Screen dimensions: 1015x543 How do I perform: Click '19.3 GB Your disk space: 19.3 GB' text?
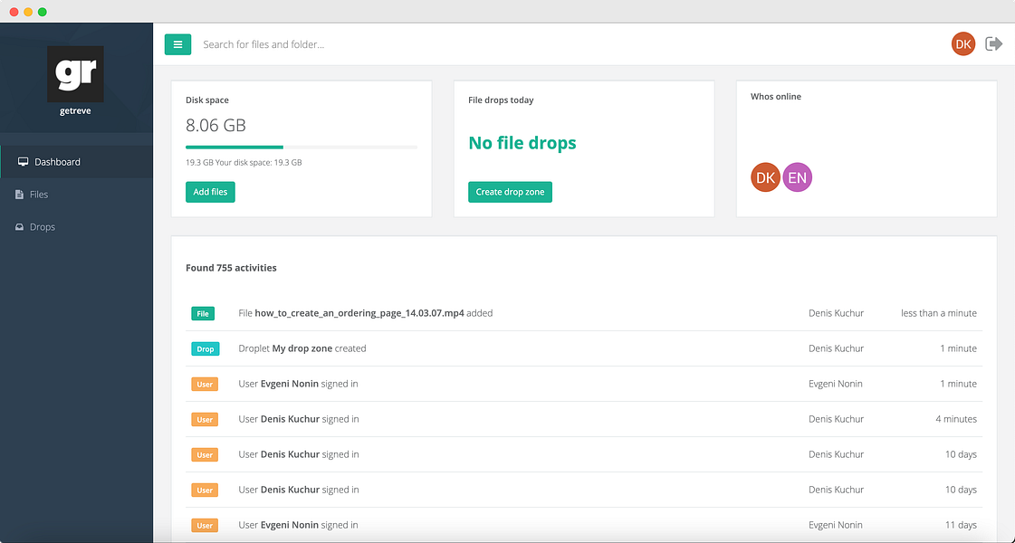(244, 162)
